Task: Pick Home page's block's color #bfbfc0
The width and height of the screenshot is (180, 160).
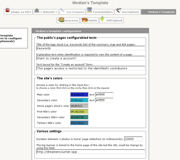Action: (79, 106)
